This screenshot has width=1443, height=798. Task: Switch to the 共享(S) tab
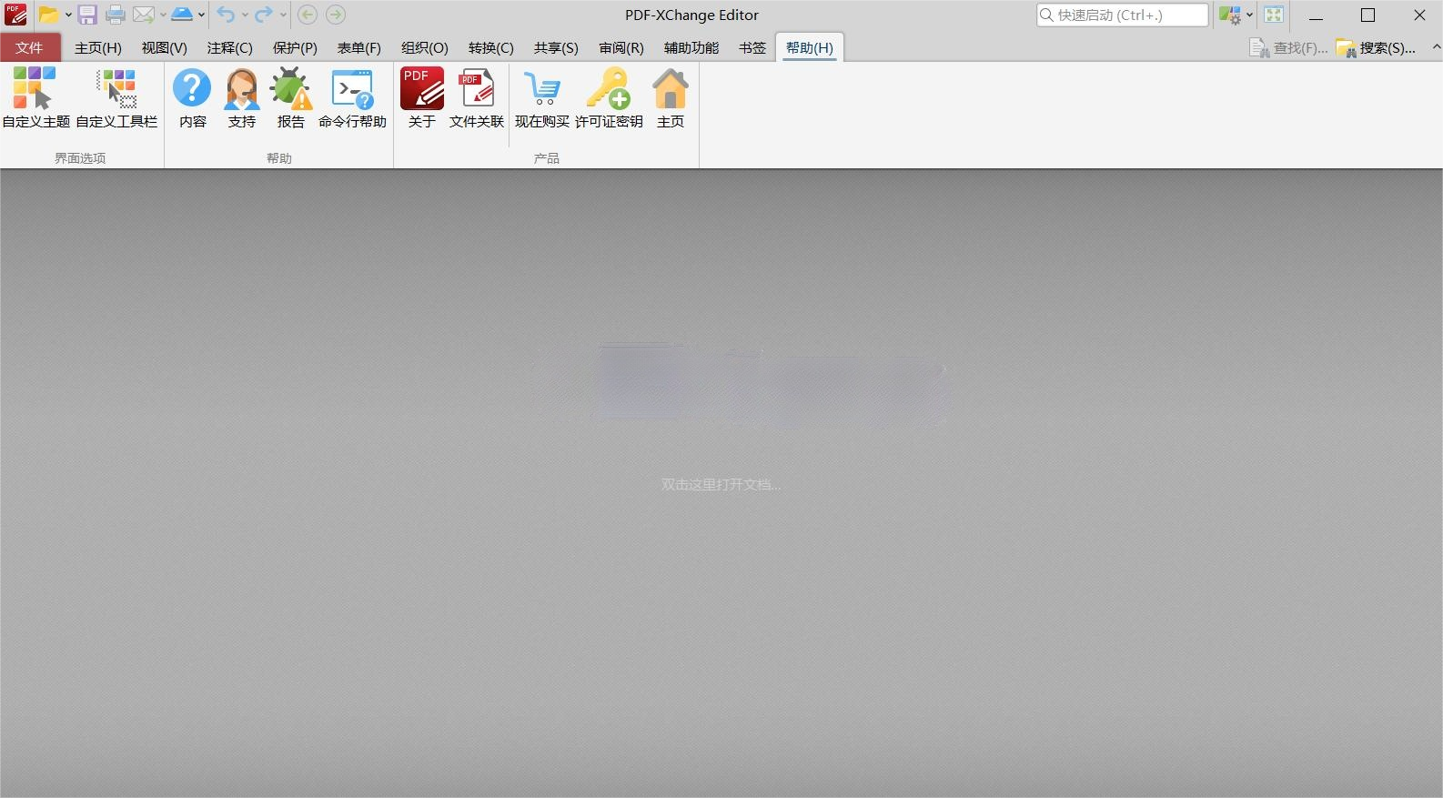click(556, 48)
